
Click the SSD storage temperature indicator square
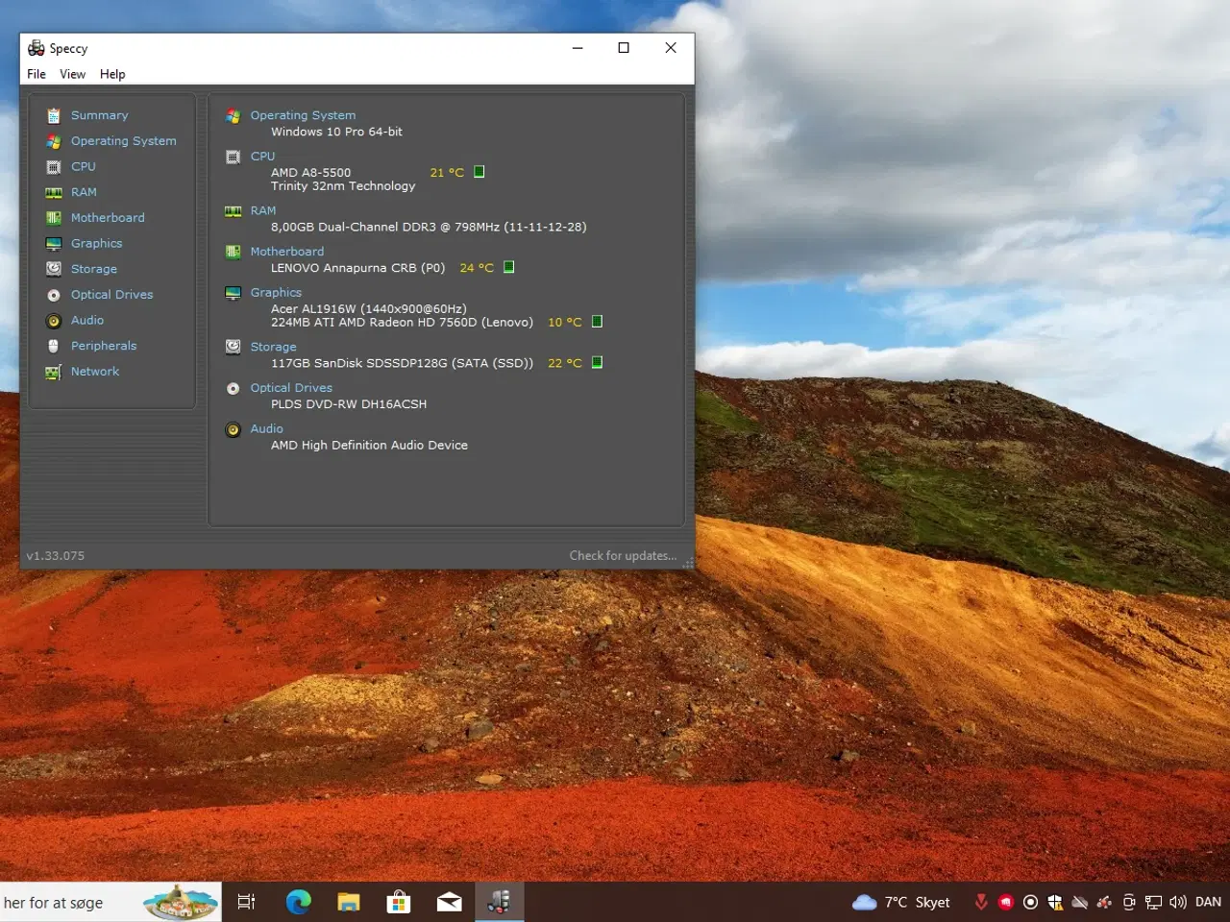(x=597, y=362)
